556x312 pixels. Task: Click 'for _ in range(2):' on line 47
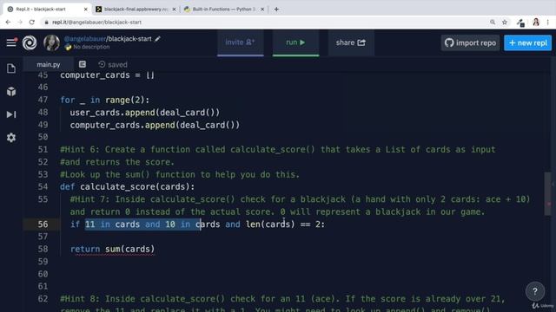click(105, 101)
